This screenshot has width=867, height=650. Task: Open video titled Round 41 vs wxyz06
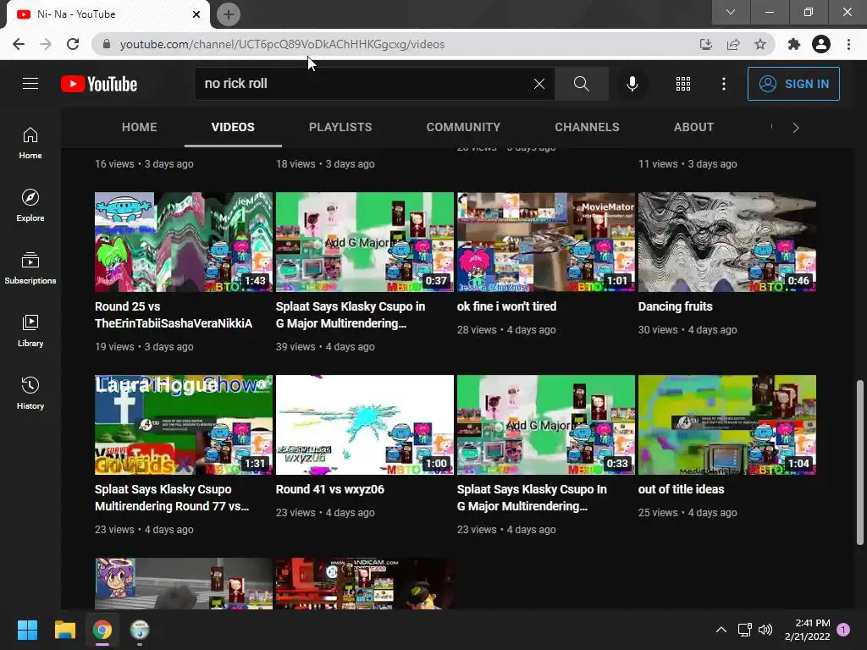coord(330,490)
